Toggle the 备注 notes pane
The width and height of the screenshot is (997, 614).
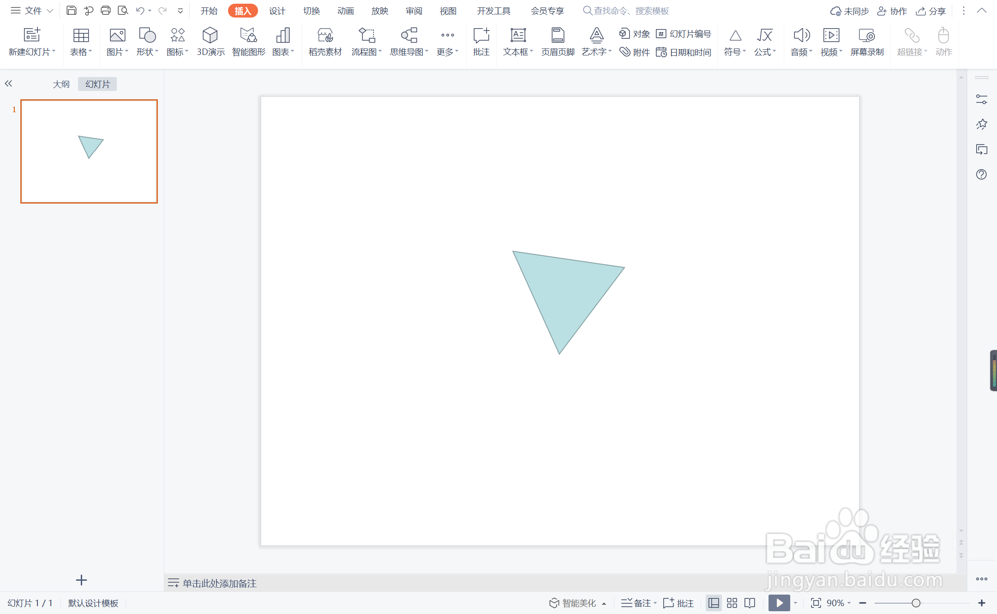638,603
